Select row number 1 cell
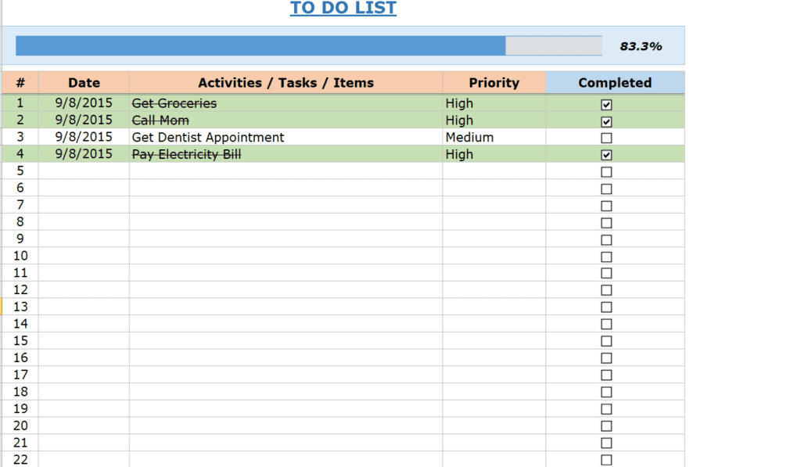Viewport: 801px width, 467px height. click(20, 103)
